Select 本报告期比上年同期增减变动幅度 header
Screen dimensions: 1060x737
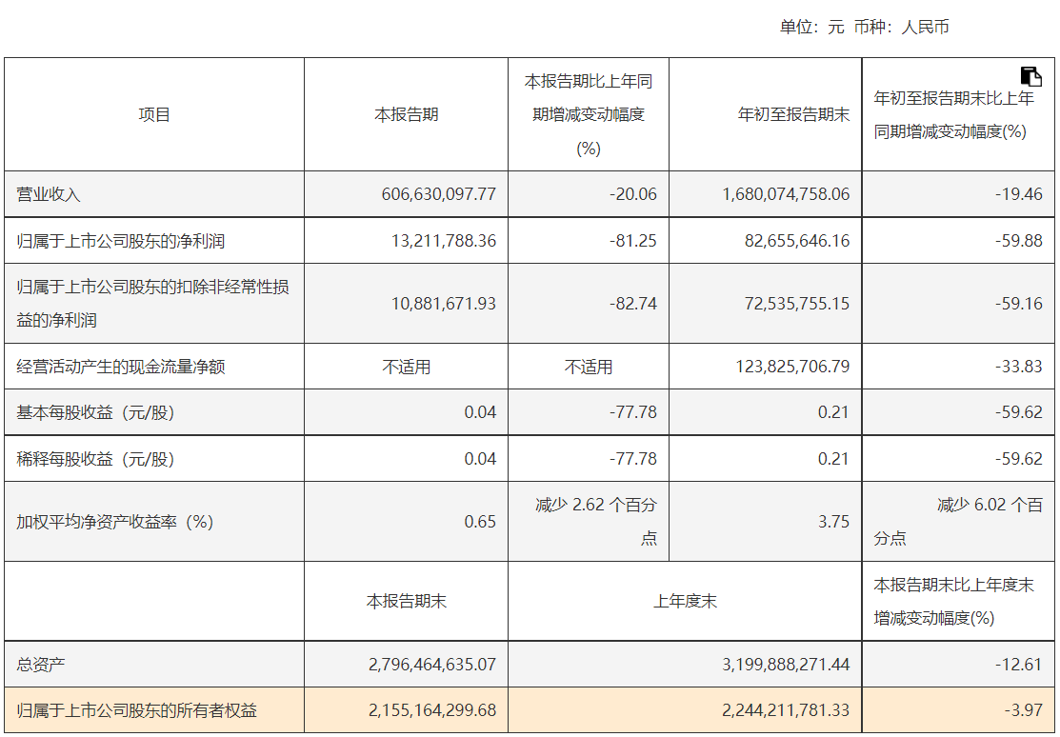pos(589,114)
